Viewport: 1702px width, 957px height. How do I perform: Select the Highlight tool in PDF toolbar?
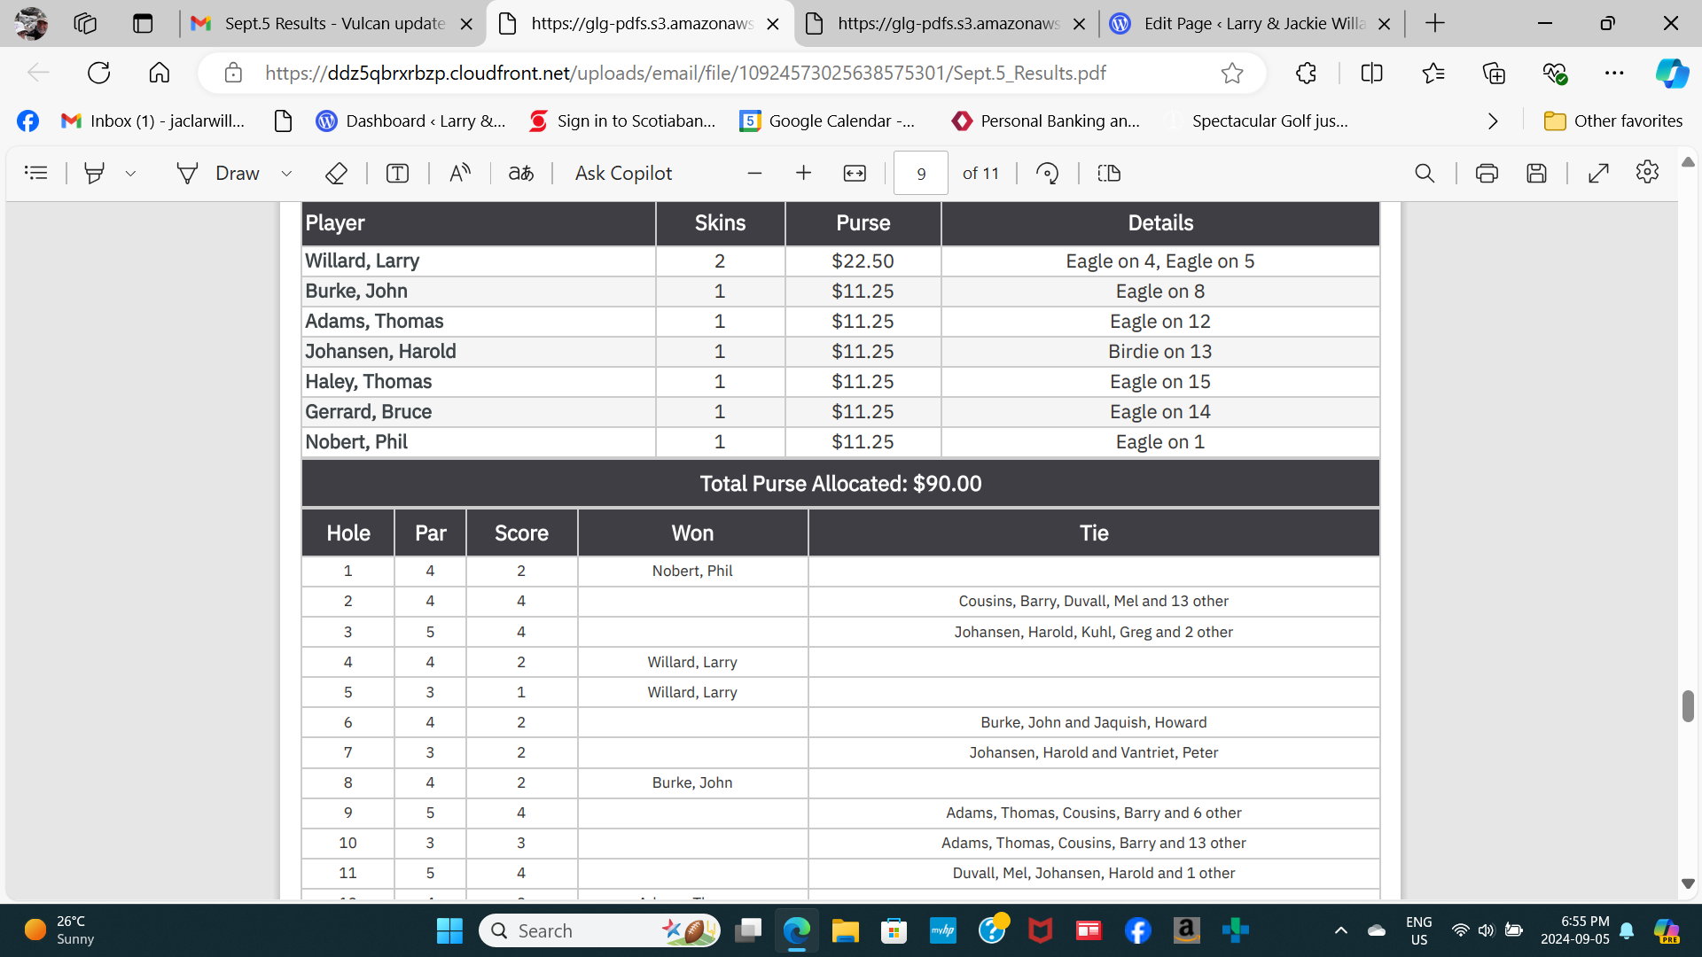94,173
